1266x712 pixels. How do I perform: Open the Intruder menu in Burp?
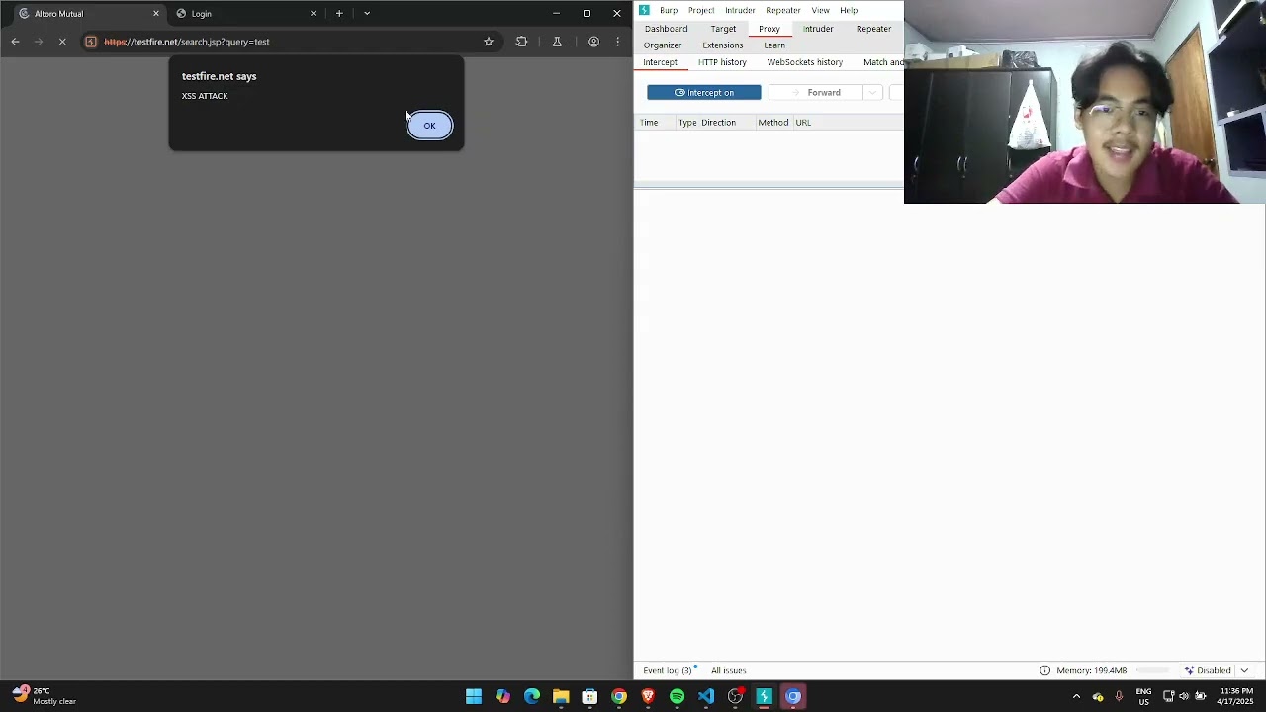pyautogui.click(x=740, y=10)
